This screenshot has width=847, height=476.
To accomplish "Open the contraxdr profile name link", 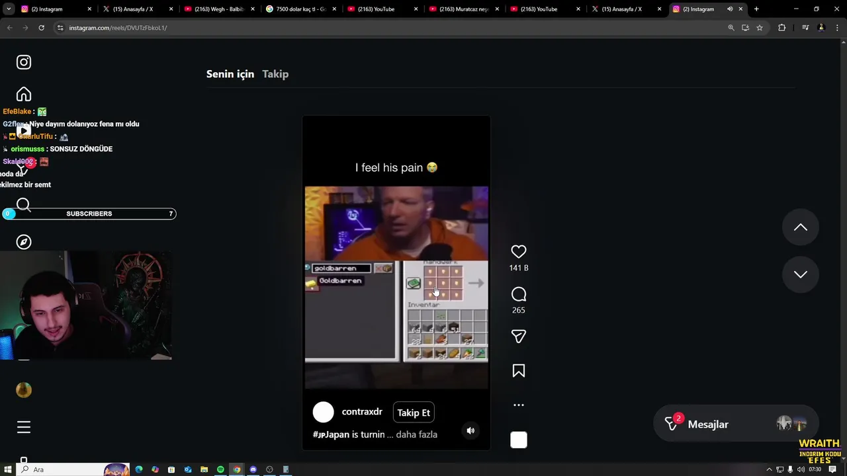I will (x=362, y=412).
